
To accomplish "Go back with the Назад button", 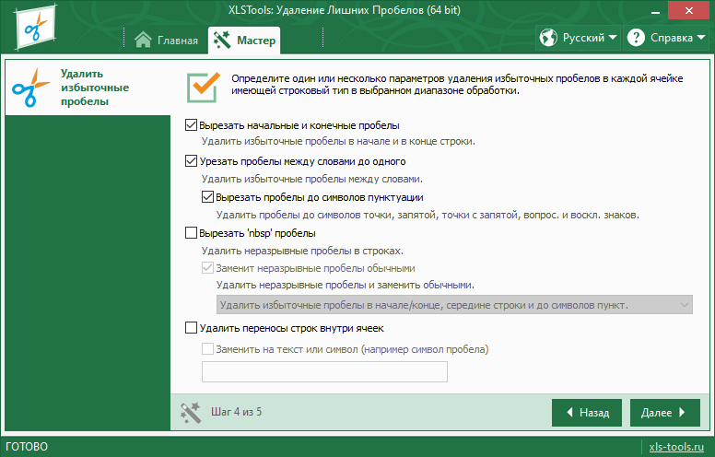I will click(587, 413).
